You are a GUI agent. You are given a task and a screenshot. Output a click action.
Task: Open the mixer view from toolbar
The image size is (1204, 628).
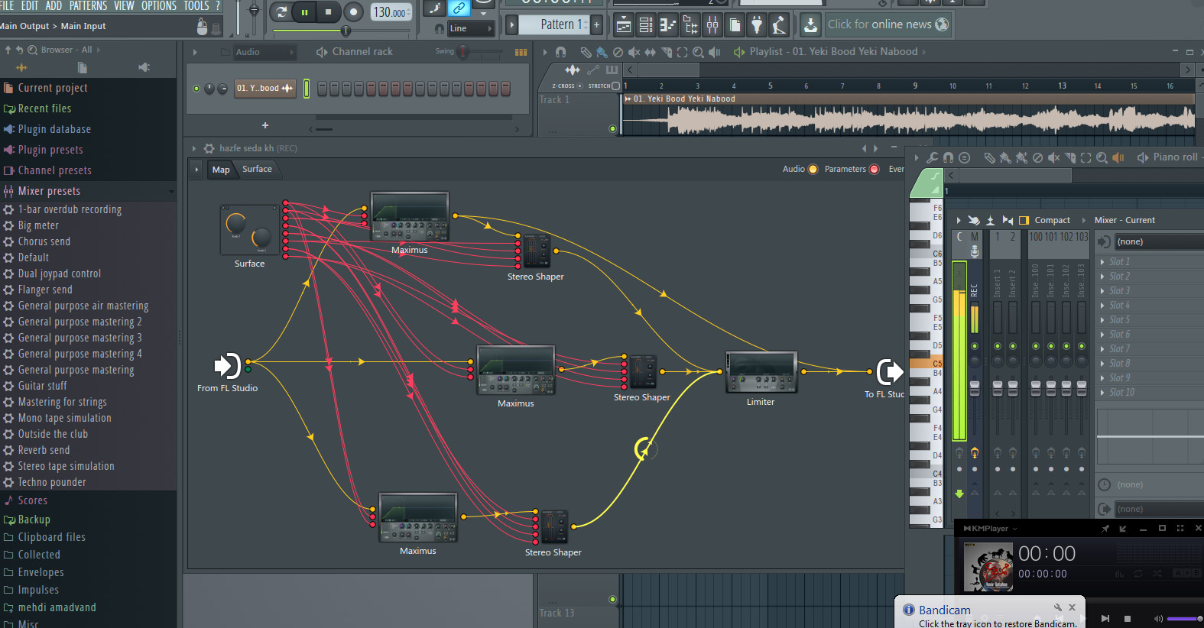[712, 25]
